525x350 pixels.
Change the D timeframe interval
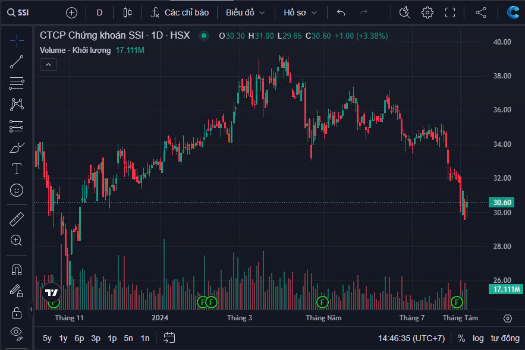pos(99,12)
